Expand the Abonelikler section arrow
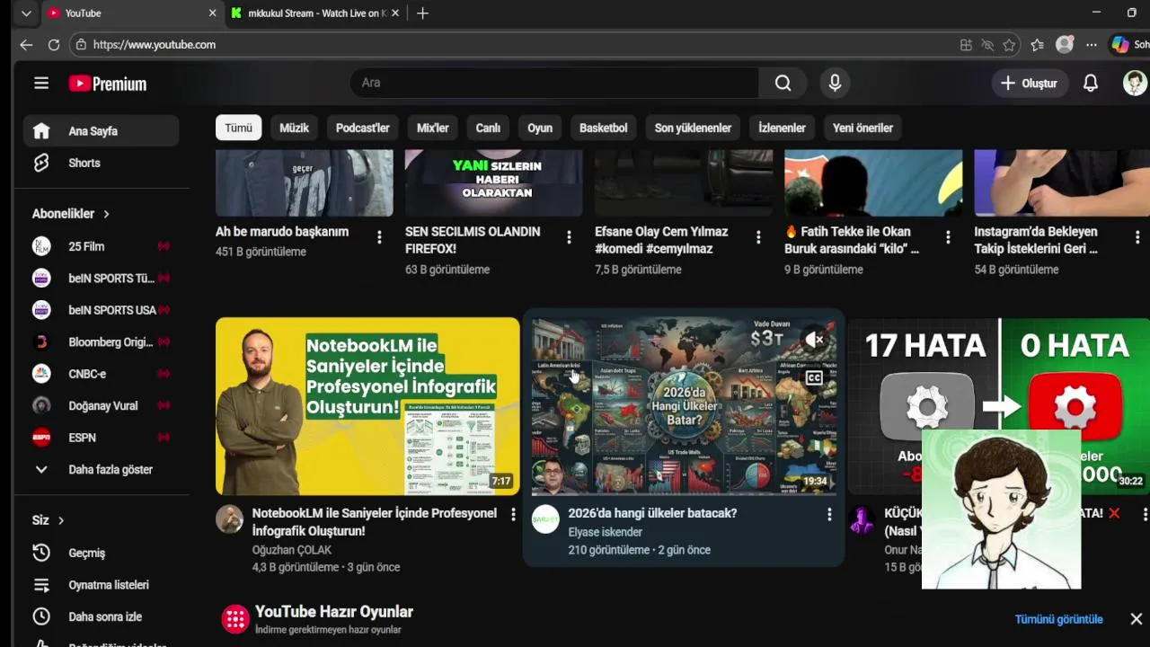This screenshot has height=647, width=1150. point(106,214)
